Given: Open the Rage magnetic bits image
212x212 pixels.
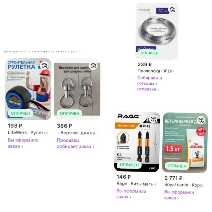Looking at the screenshot, I should 137,141.
